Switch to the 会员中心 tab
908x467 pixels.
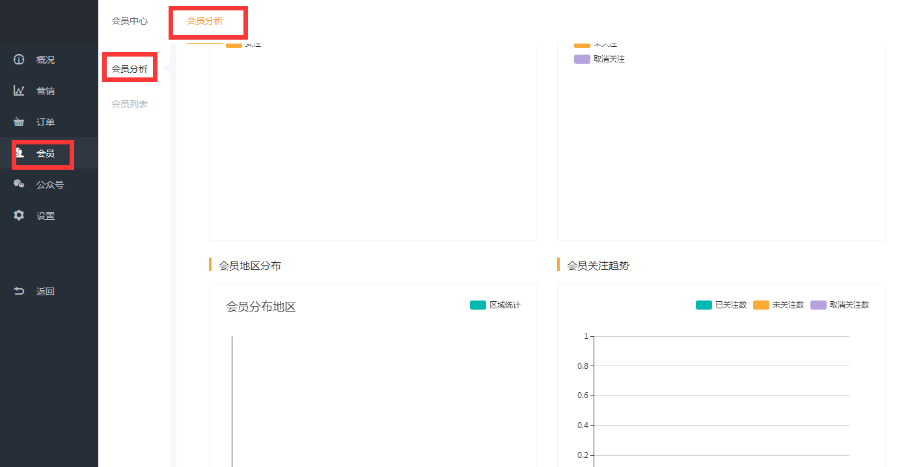click(130, 21)
